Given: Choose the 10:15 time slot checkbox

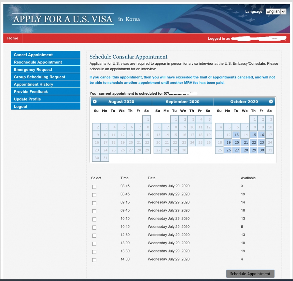Looking at the screenshot, I should coord(94,220).
